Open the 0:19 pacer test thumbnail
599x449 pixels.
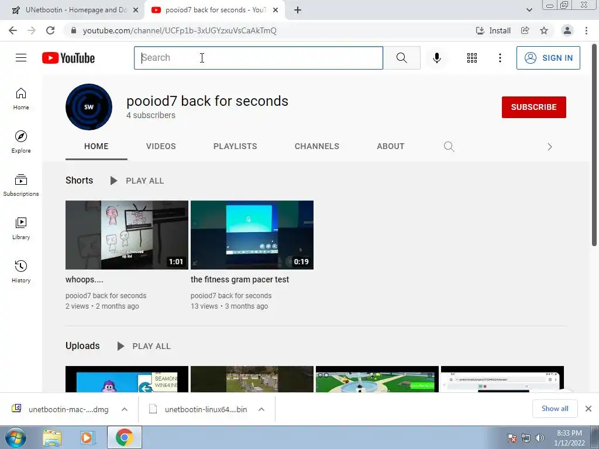252,235
